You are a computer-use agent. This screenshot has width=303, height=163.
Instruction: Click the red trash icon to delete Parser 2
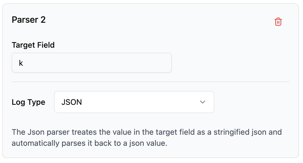tap(278, 21)
